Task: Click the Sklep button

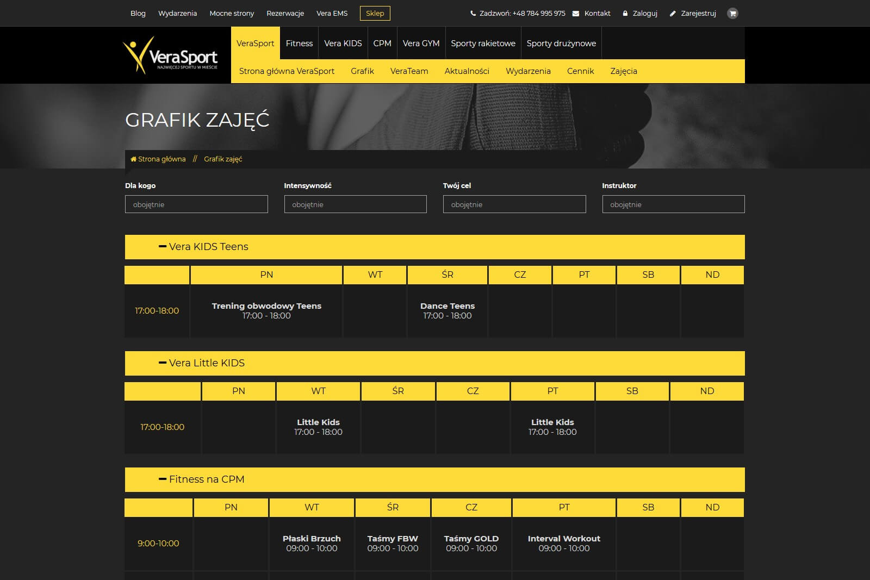Action: pos(375,14)
